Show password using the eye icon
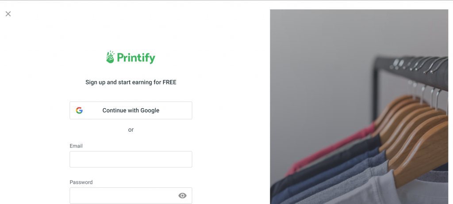The image size is (453, 204). 182,196
